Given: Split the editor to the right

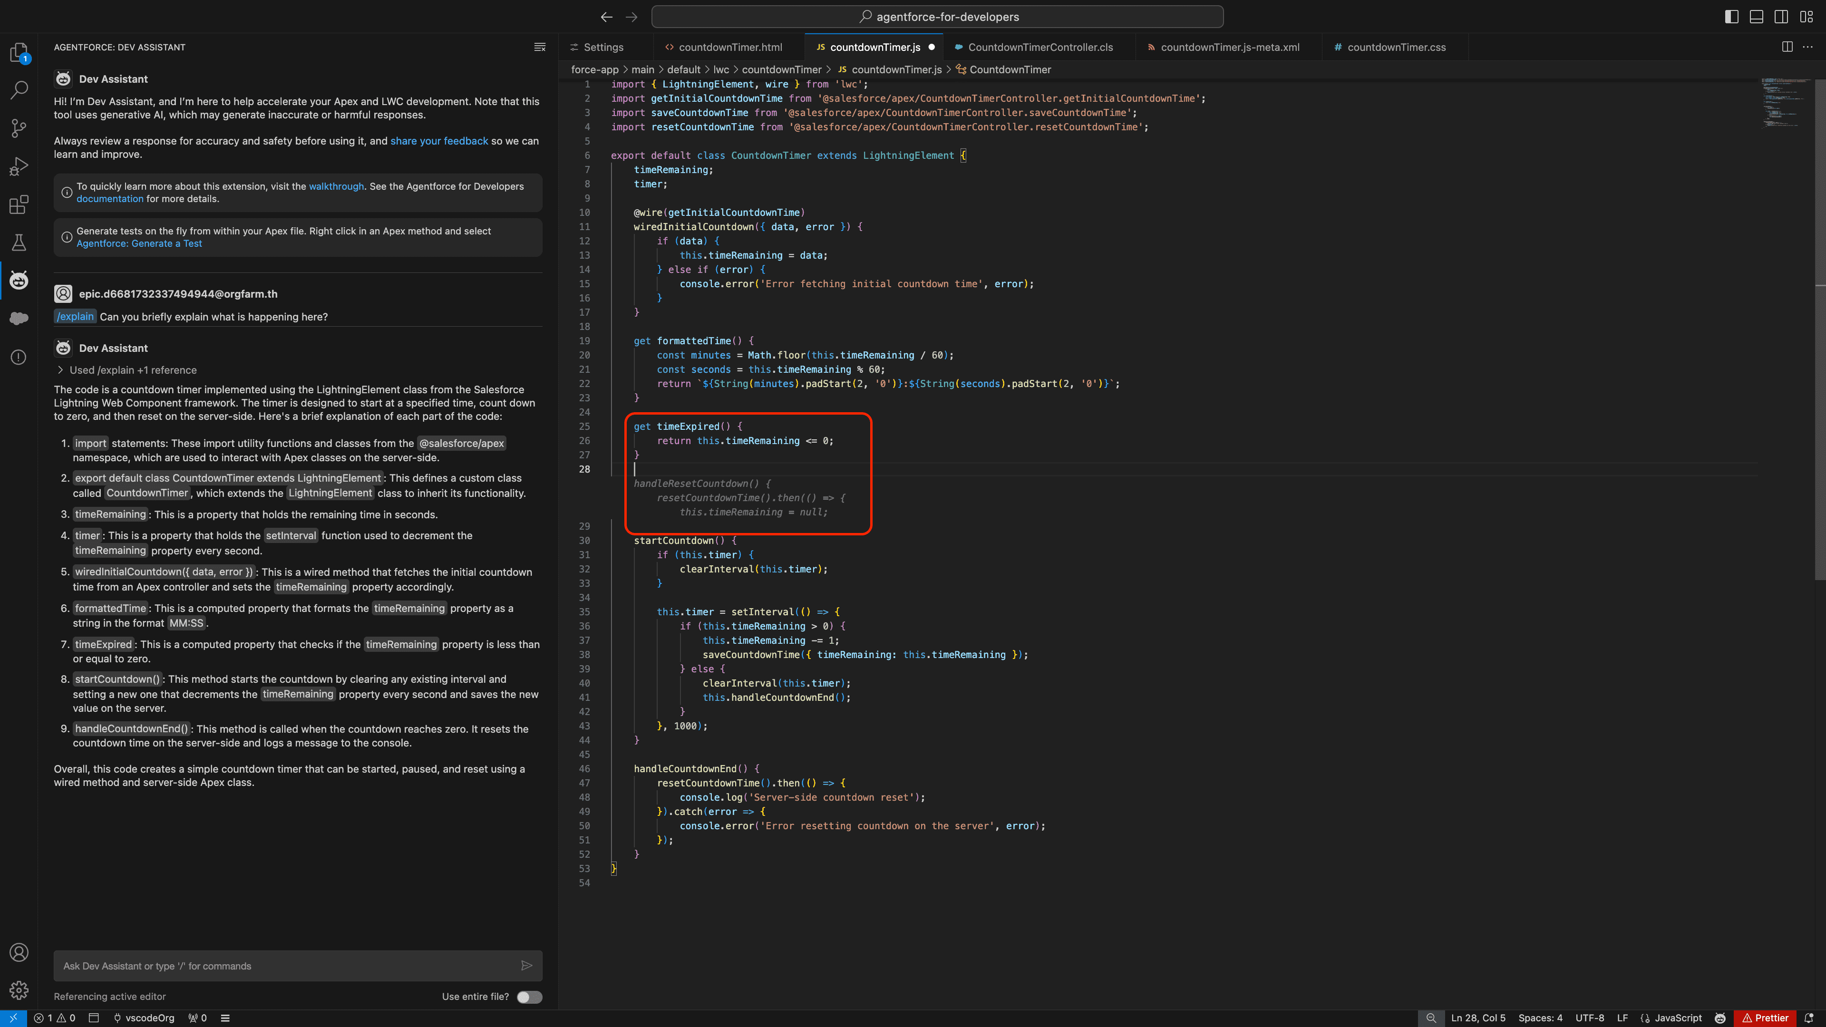Looking at the screenshot, I should [1787, 47].
